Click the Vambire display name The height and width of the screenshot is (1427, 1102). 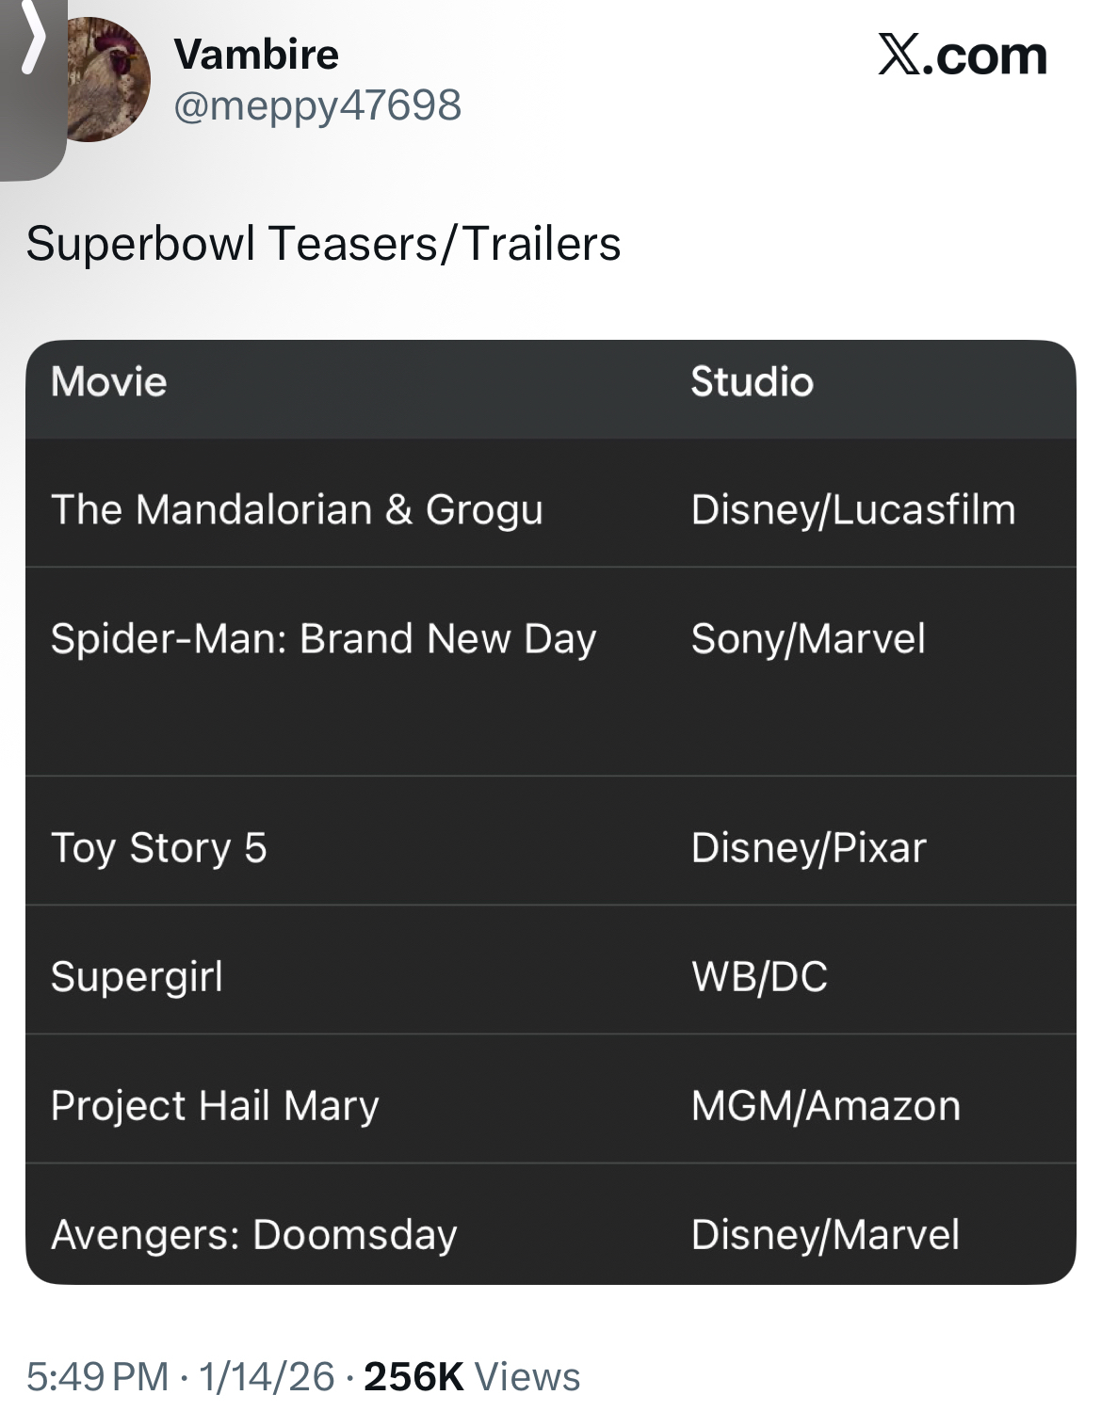coord(256,55)
